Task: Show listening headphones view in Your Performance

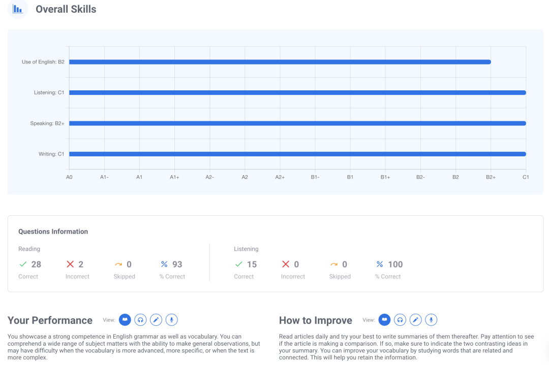Action: [x=140, y=320]
